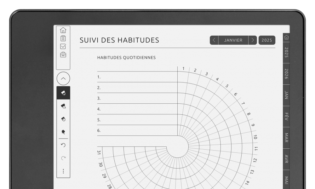This screenshot has width=315, height=189.
Task: Click day number 10 on the wheel
Action: [255, 137]
